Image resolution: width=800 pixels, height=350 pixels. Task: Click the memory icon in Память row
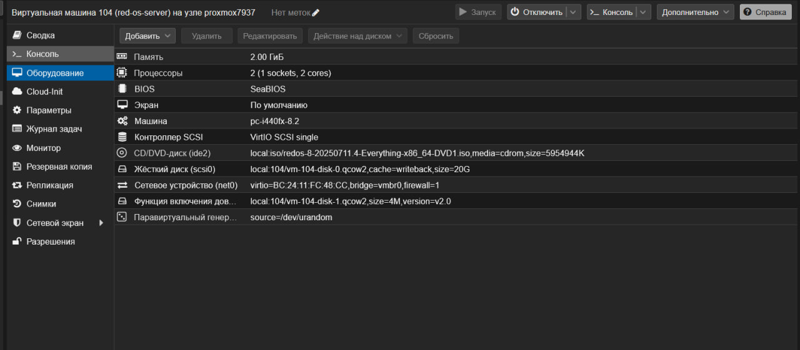pyautogui.click(x=122, y=57)
